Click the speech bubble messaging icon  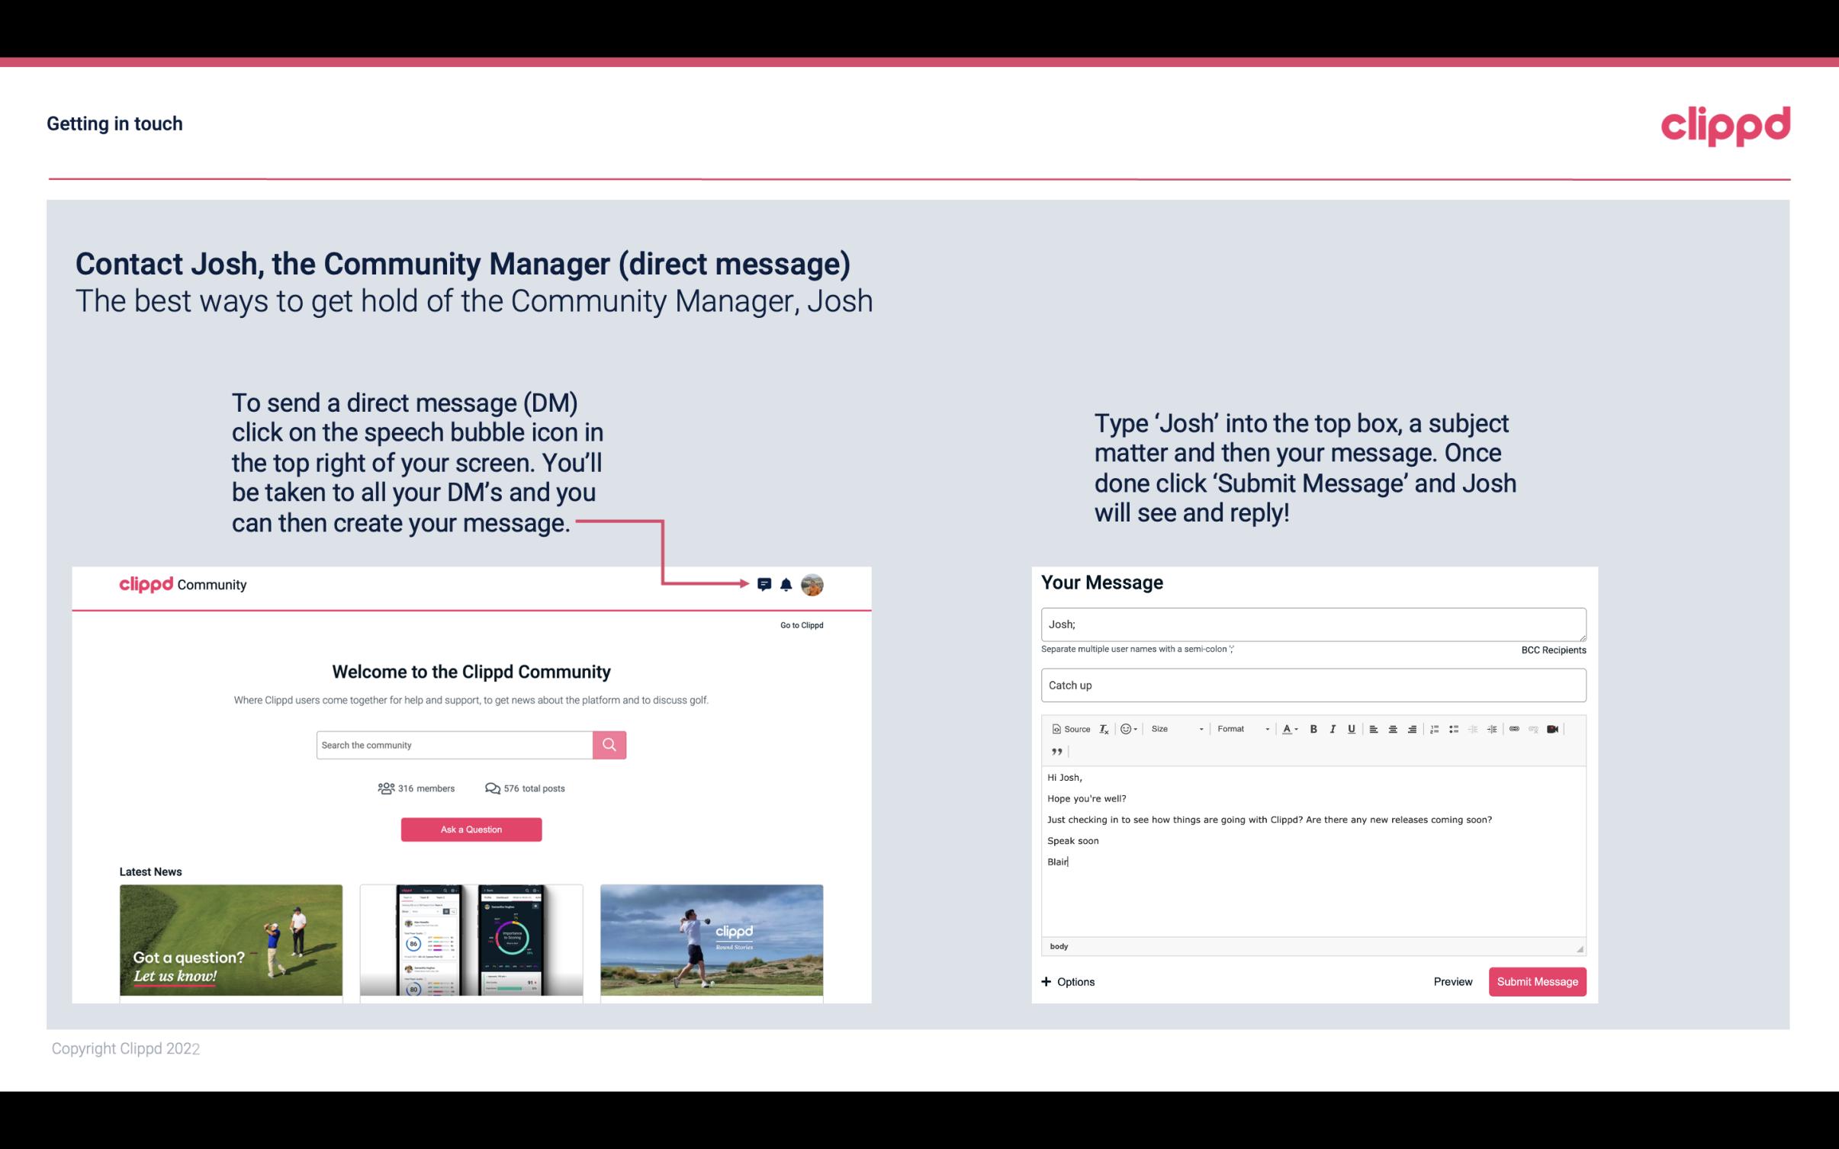tap(765, 583)
